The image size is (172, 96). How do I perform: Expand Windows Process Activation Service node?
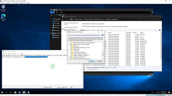(69, 59)
